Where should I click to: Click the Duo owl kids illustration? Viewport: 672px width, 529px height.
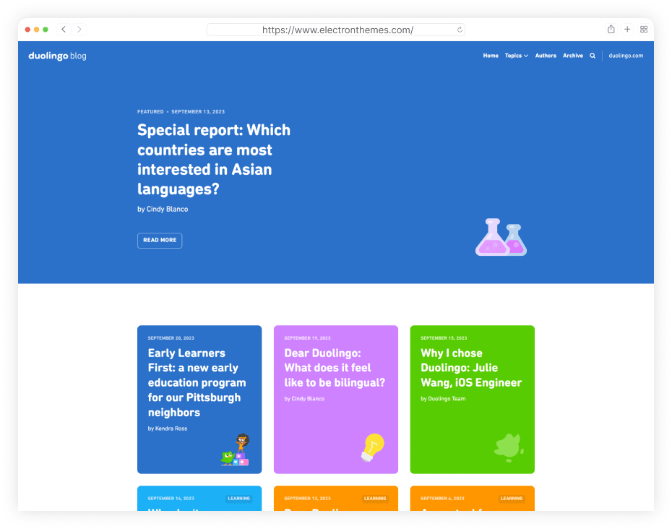click(x=236, y=450)
